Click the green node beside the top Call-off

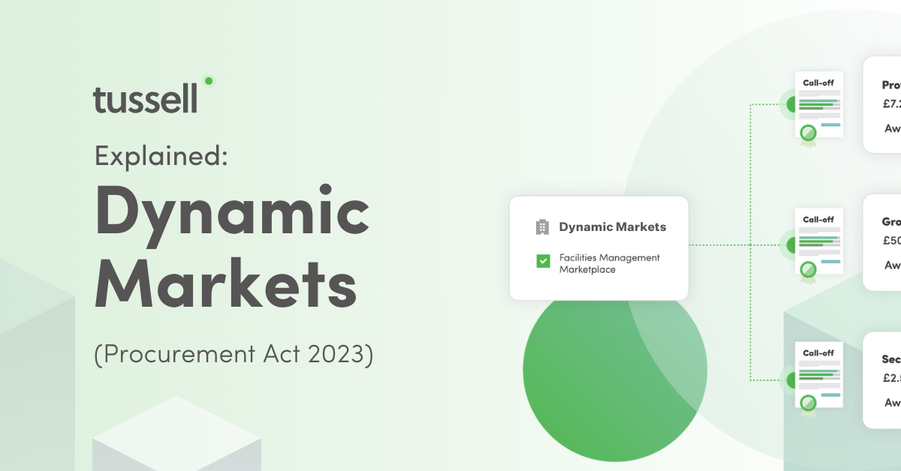[x=792, y=104]
